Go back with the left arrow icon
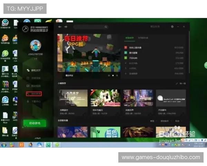 60,27
